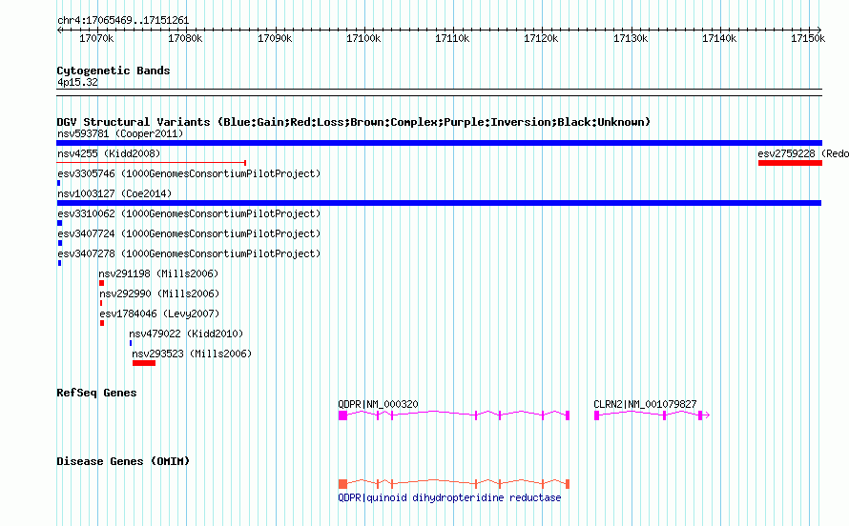The height and width of the screenshot is (526, 849).
Task: Click the nsv593781 (Cooper2011) variant label
Action: point(120,133)
